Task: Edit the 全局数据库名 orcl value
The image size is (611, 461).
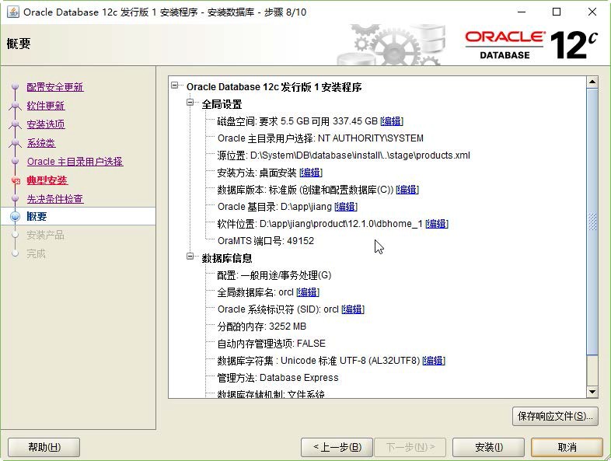Action: click(308, 292)
